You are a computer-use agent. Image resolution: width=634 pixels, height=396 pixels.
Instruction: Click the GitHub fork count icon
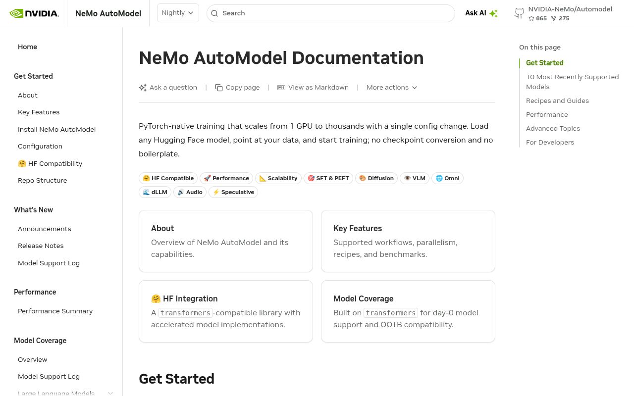tap(554, 18)
